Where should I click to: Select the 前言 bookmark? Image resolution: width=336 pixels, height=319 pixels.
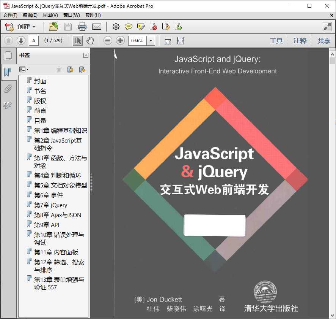point(40,111)
